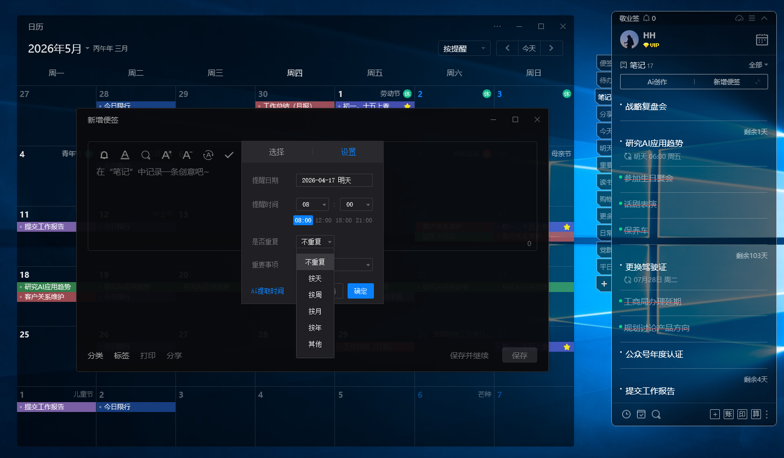The image size is (784, 458).
Task: Select the 18:00 quick time preset
Action: pyautogui.click(x=344, y=220)
